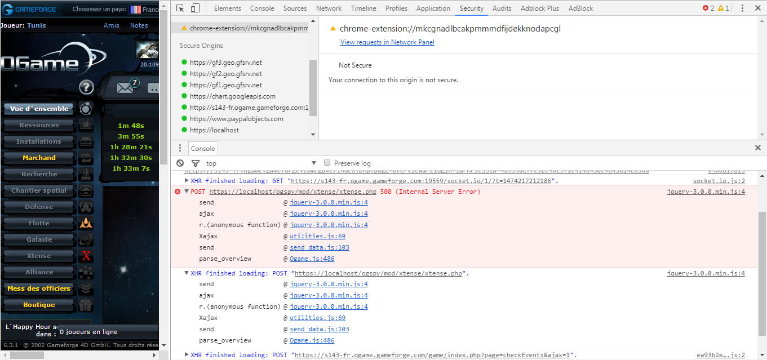Close the console drawer with its X
This screenshot has height=360, width=767.
pyautogui.click(x=758, y=148)
